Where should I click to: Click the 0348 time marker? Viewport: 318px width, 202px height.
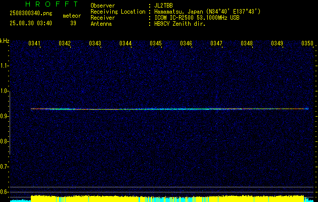pyautogui.click(x=247, y=43)
